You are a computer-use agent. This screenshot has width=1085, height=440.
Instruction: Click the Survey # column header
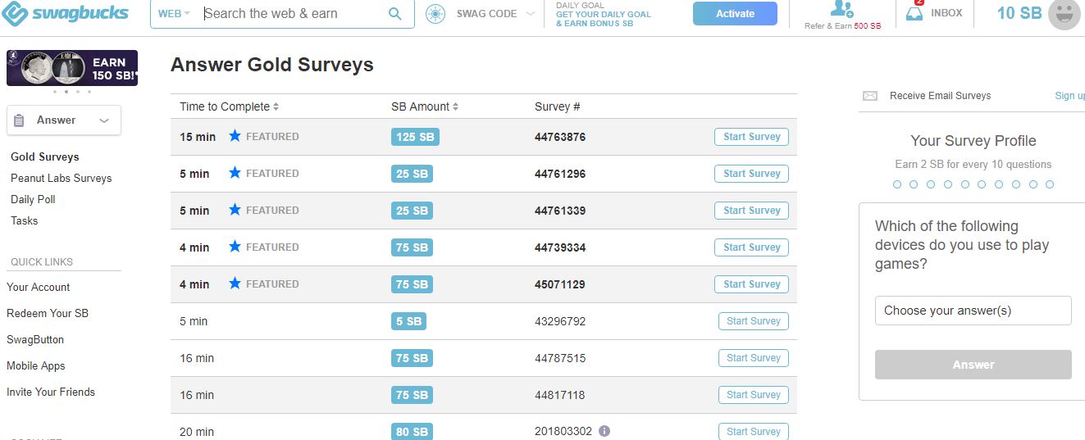pos(558,107)
